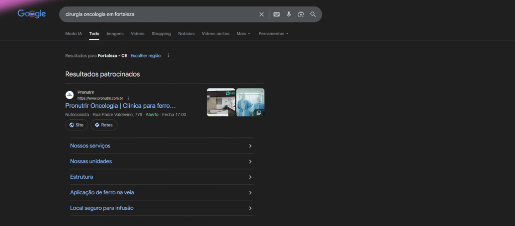This screenshot has width=515, height=226.
Task: Open three-dot options next to pronutrir URL
Action: tap(128, 98)
